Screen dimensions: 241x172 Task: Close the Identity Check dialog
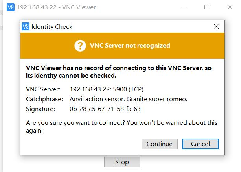(x=216, y=26)
